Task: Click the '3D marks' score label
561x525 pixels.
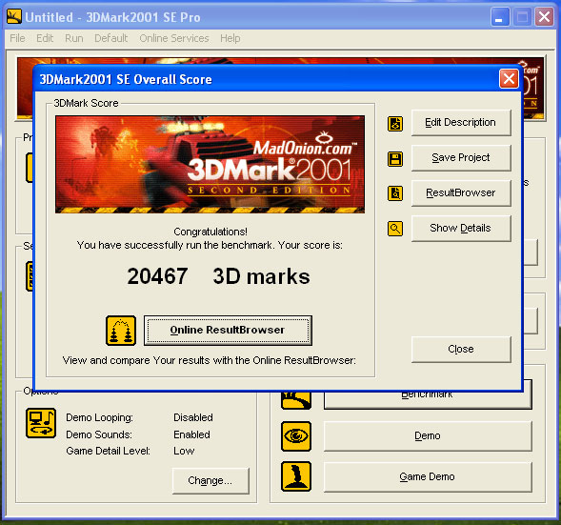Action: [262, 276]
